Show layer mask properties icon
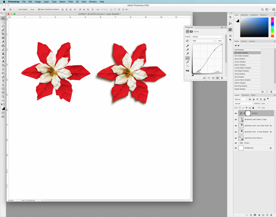The height and width of the screenshot is (217, 276). pyautogui.click(x=191, y=31)
